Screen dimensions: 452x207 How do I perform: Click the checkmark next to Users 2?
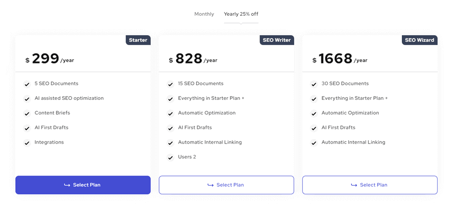point(170,157)
